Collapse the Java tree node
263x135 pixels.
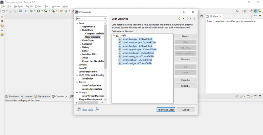(77, 23)
